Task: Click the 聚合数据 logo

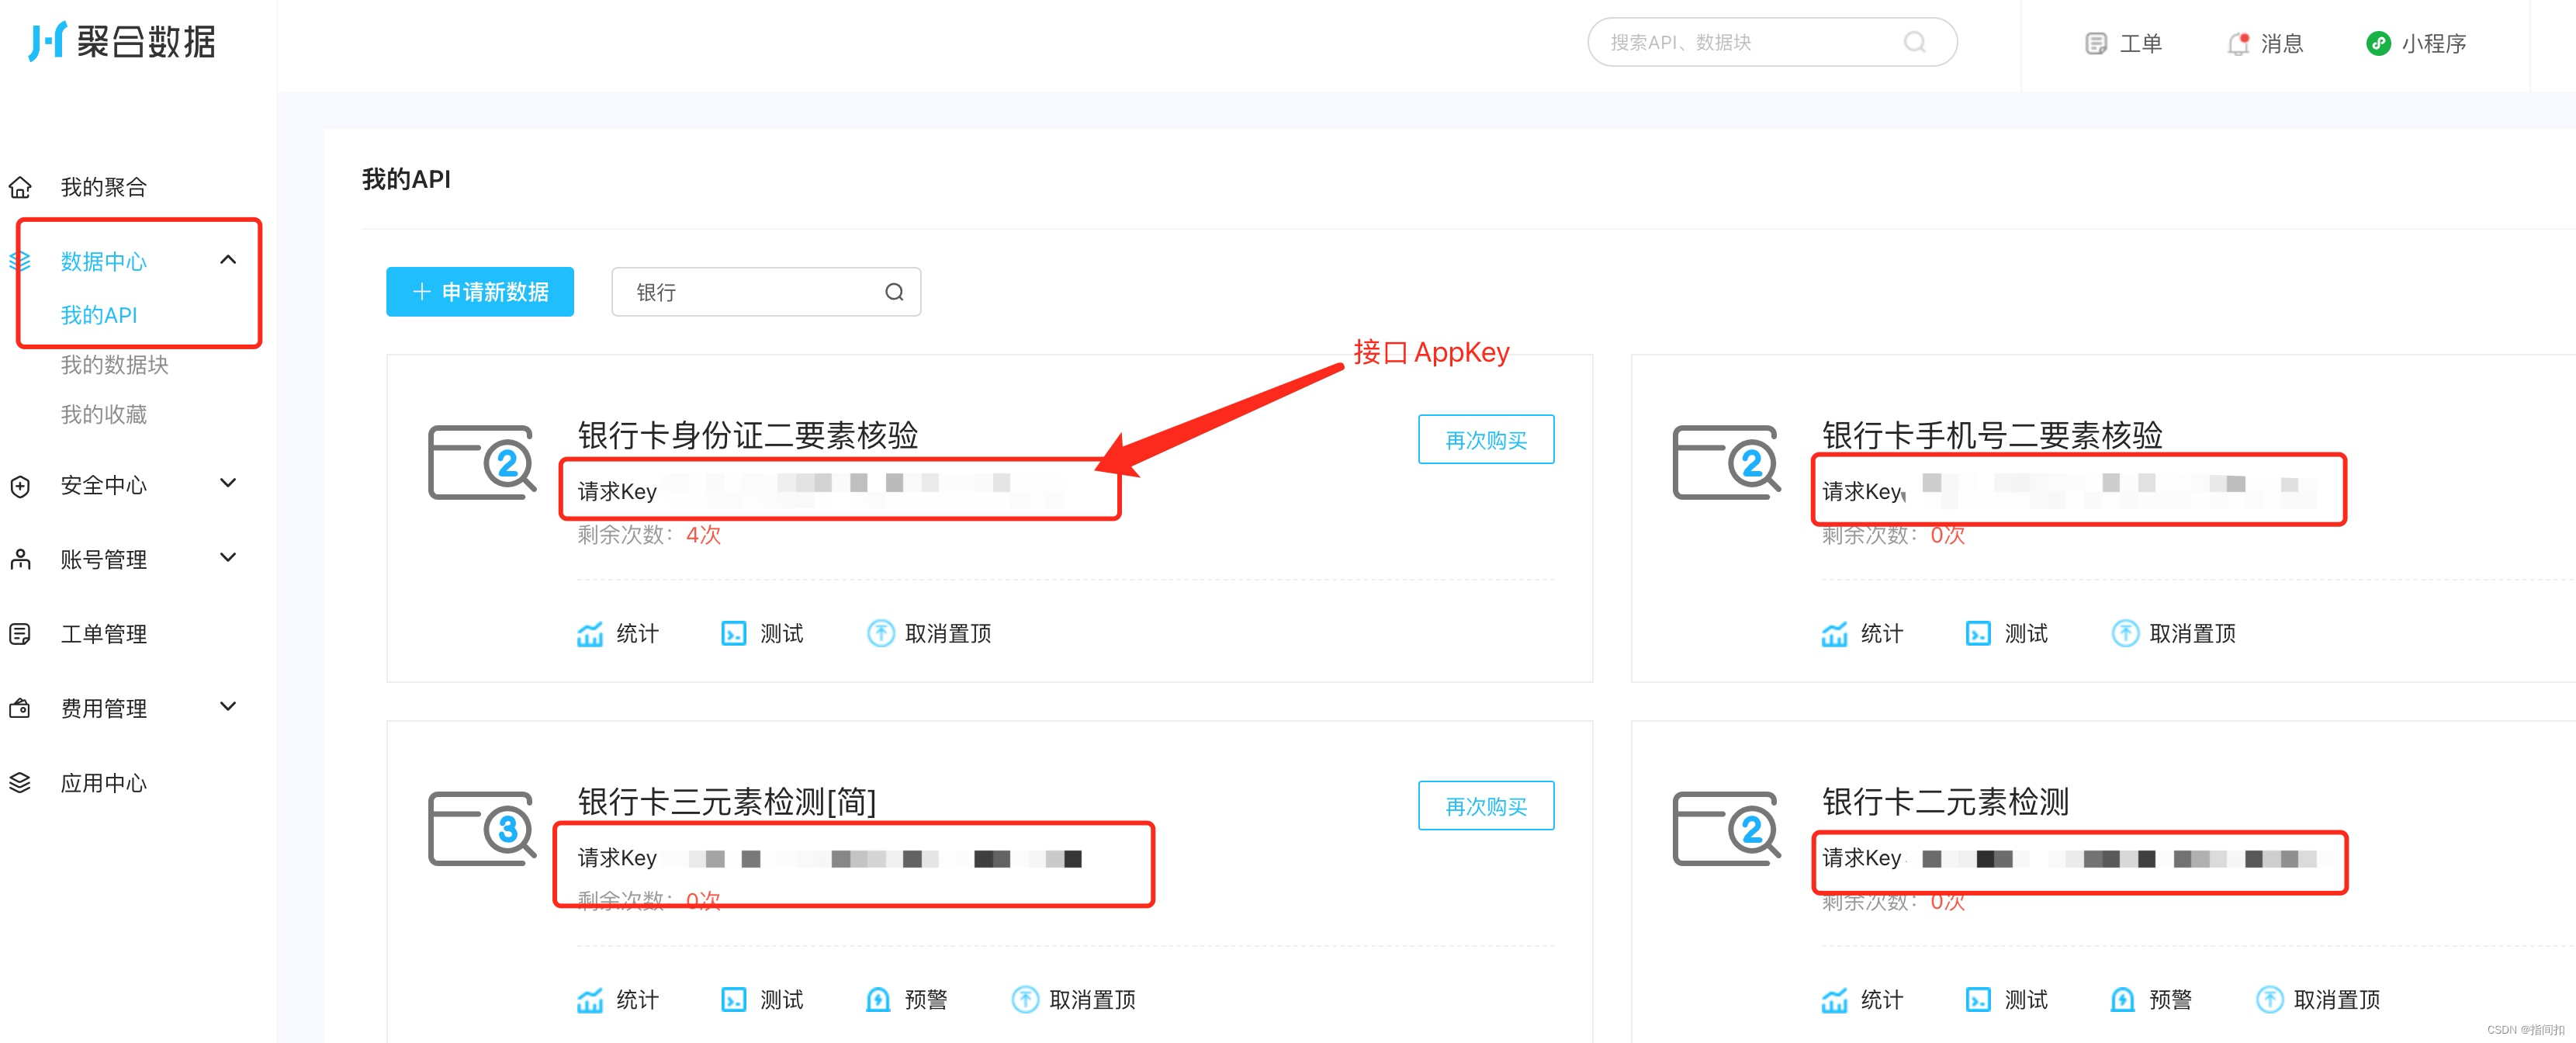Action: 122,42
